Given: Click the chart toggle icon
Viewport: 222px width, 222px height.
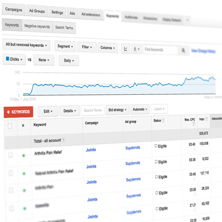Looking at the screenshot, I should pyautogui.click(x=125, y=49).
